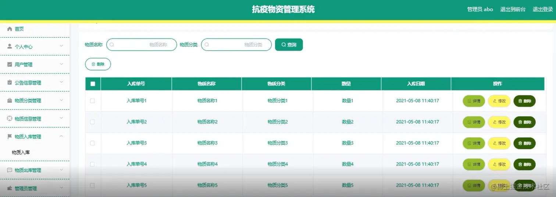Click the 物质名称 column header
This screenshot has height=197, width=556.
point(206,84)
